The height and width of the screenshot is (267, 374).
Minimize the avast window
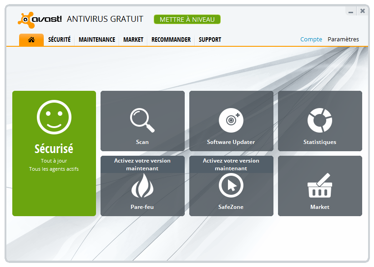tap(351, 11)
